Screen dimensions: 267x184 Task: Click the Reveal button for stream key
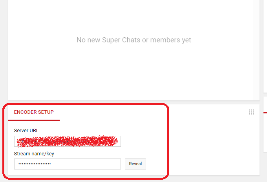(135, 164)
